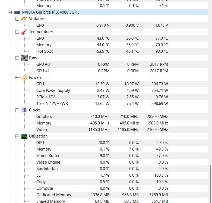This screenshot has width=212, height=203.
Task: Collapse the Fans section
Action: point(17,58)
